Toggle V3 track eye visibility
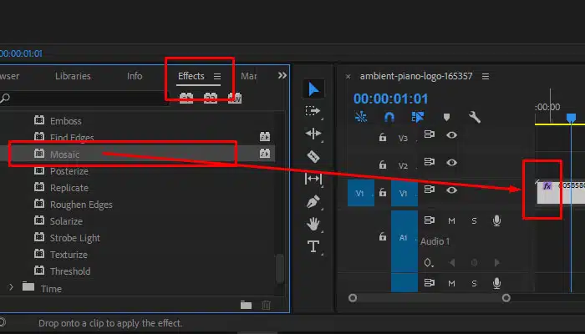Viewport: 585px width, 334px height. coord(451,135)
